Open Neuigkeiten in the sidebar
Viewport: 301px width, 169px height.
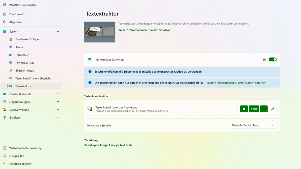17,156
